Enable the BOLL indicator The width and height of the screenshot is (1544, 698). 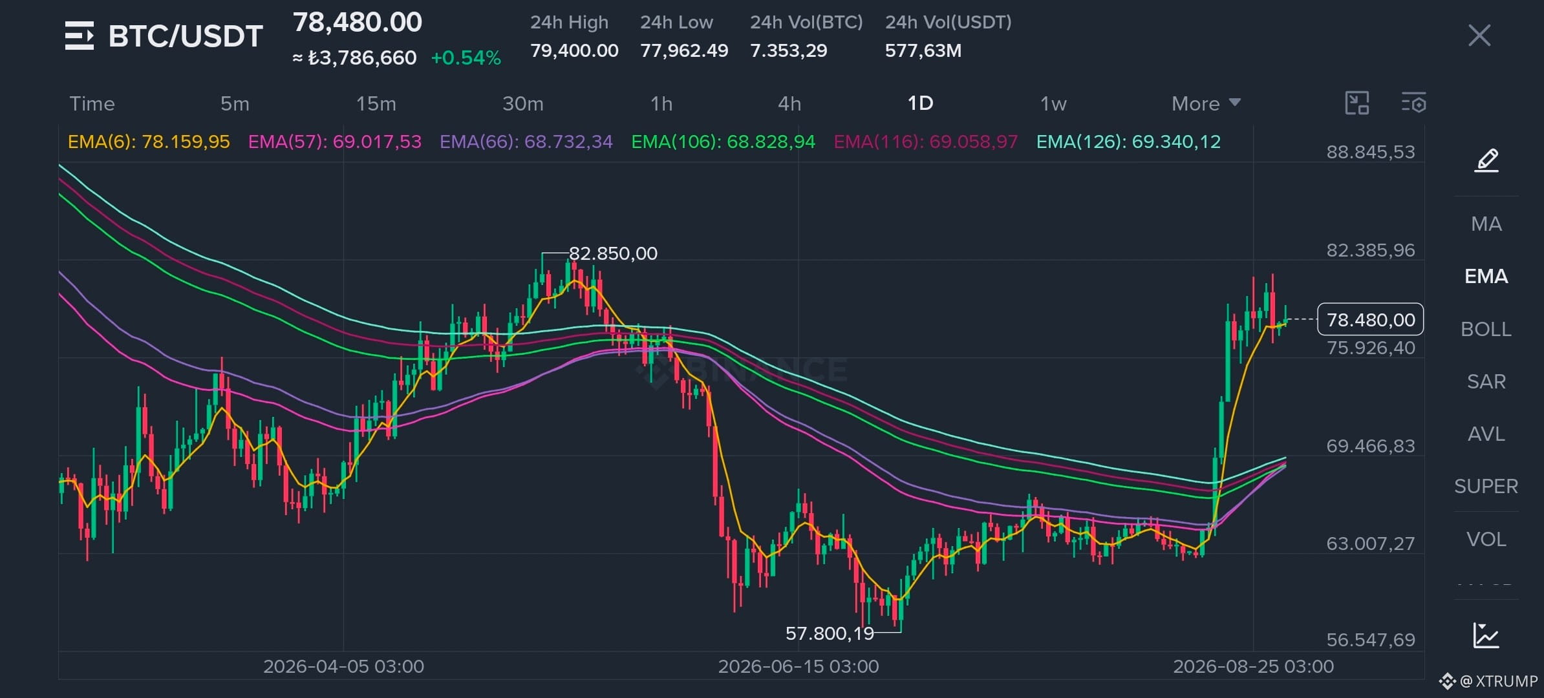(1486, 330)
